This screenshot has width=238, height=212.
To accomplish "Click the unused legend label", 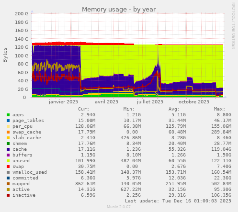I will pyautogui.click(x=21, y=161).
